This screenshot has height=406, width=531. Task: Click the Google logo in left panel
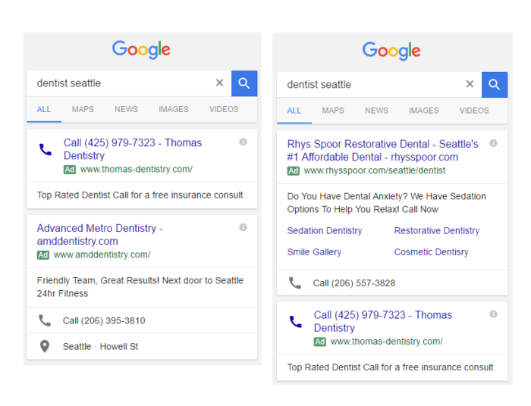(x=141, y=50)
